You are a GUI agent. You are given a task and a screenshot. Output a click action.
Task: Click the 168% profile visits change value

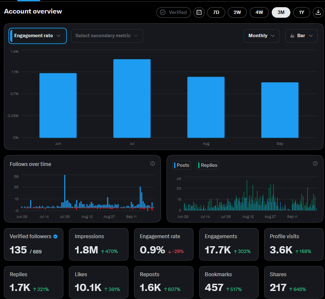click(303, 251)
